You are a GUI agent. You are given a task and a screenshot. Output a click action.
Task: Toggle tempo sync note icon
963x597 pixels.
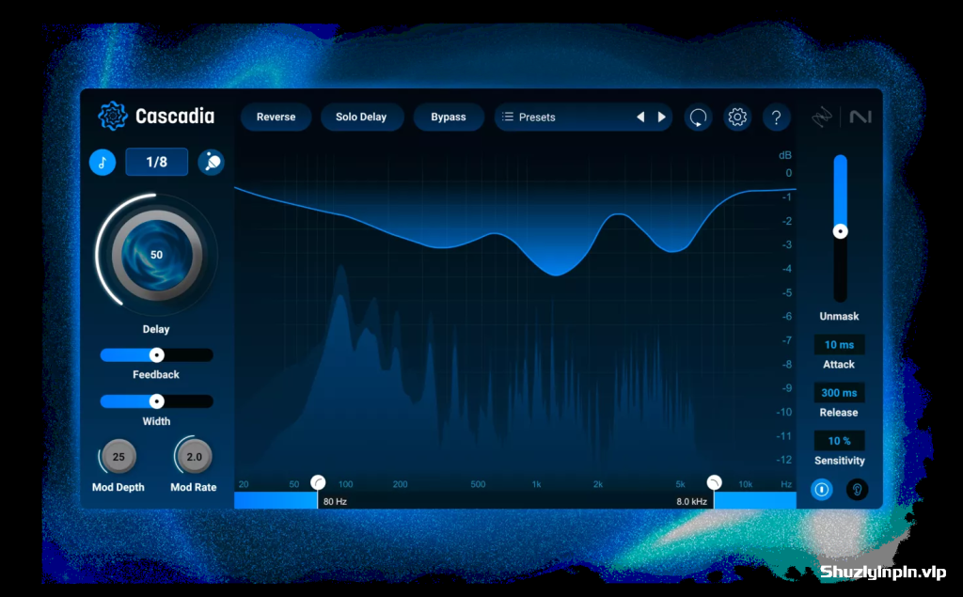(103, 162)
